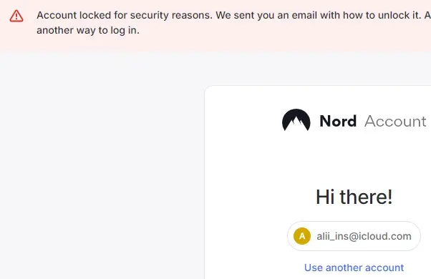431x279 pixels.
Task: Click the another way to log in text
Action: (88, 30)
